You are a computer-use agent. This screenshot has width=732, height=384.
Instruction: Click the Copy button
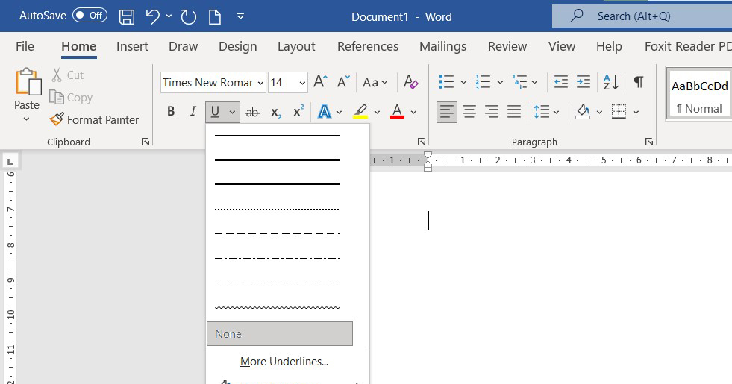(x=71, y=97)
